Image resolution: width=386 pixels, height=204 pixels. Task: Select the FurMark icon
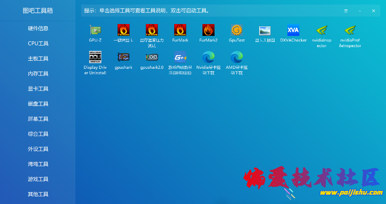click(180, 31)
